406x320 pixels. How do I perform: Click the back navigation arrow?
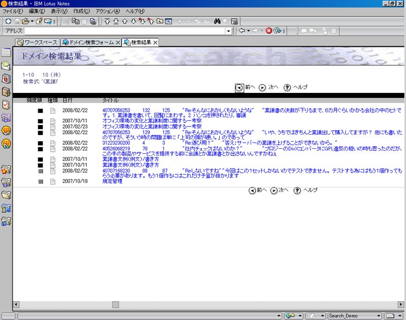click(242, 30)
